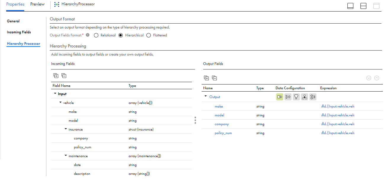
Task: Click the 'array (string[])' type cell
Action: point(139,174)
